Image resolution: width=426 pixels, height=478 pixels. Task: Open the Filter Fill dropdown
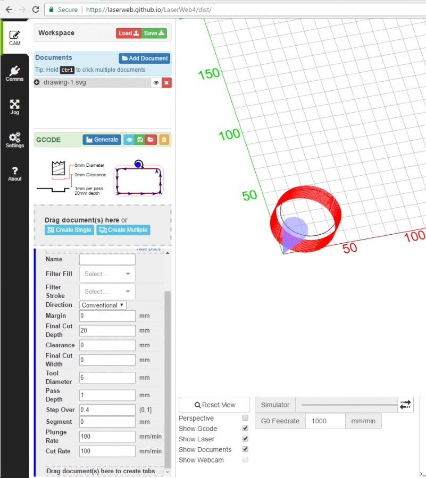pos(107,274)
